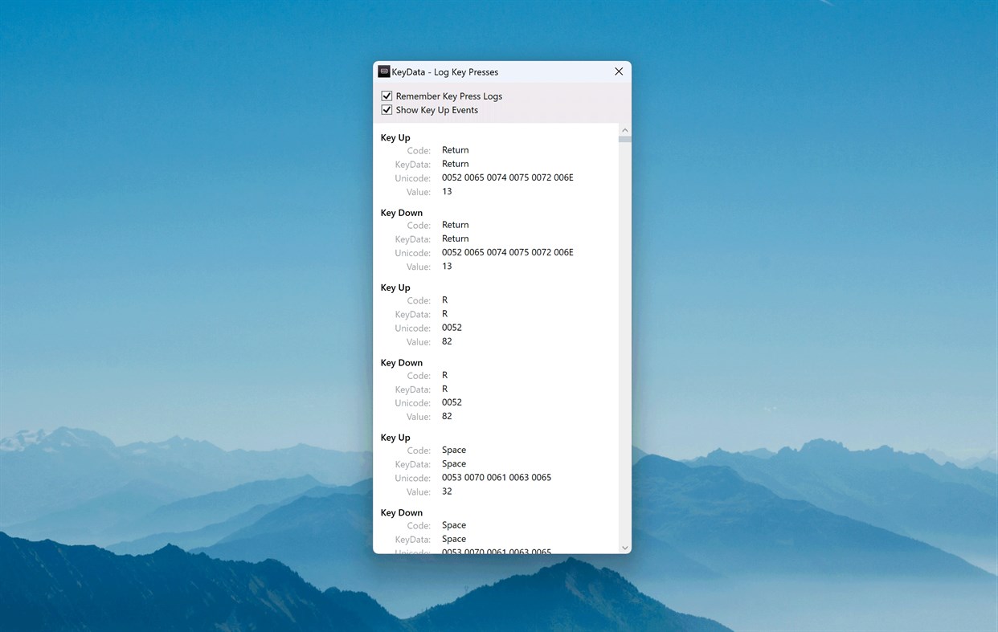Click Value 32 for the Space key
Screen dimensions: 998x632
pyautogui.click(x=447, y=491)
